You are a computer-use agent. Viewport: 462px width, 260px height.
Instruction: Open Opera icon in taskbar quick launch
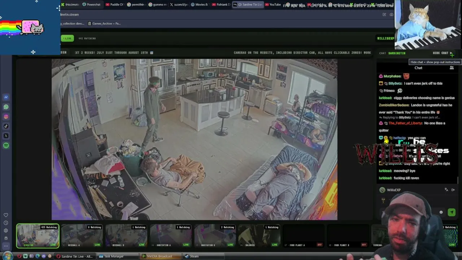pyautogui.click(x=19, y=256)
